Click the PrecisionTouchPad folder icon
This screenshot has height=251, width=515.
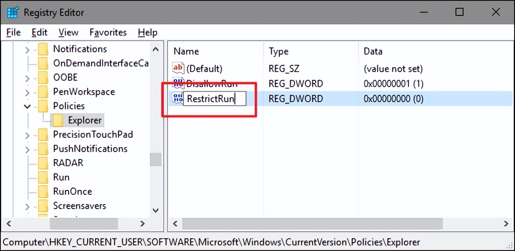pyautogui.click(x=44, y=134)
